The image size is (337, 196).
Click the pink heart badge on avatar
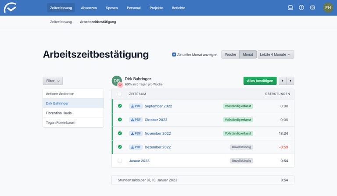point(120,85)
